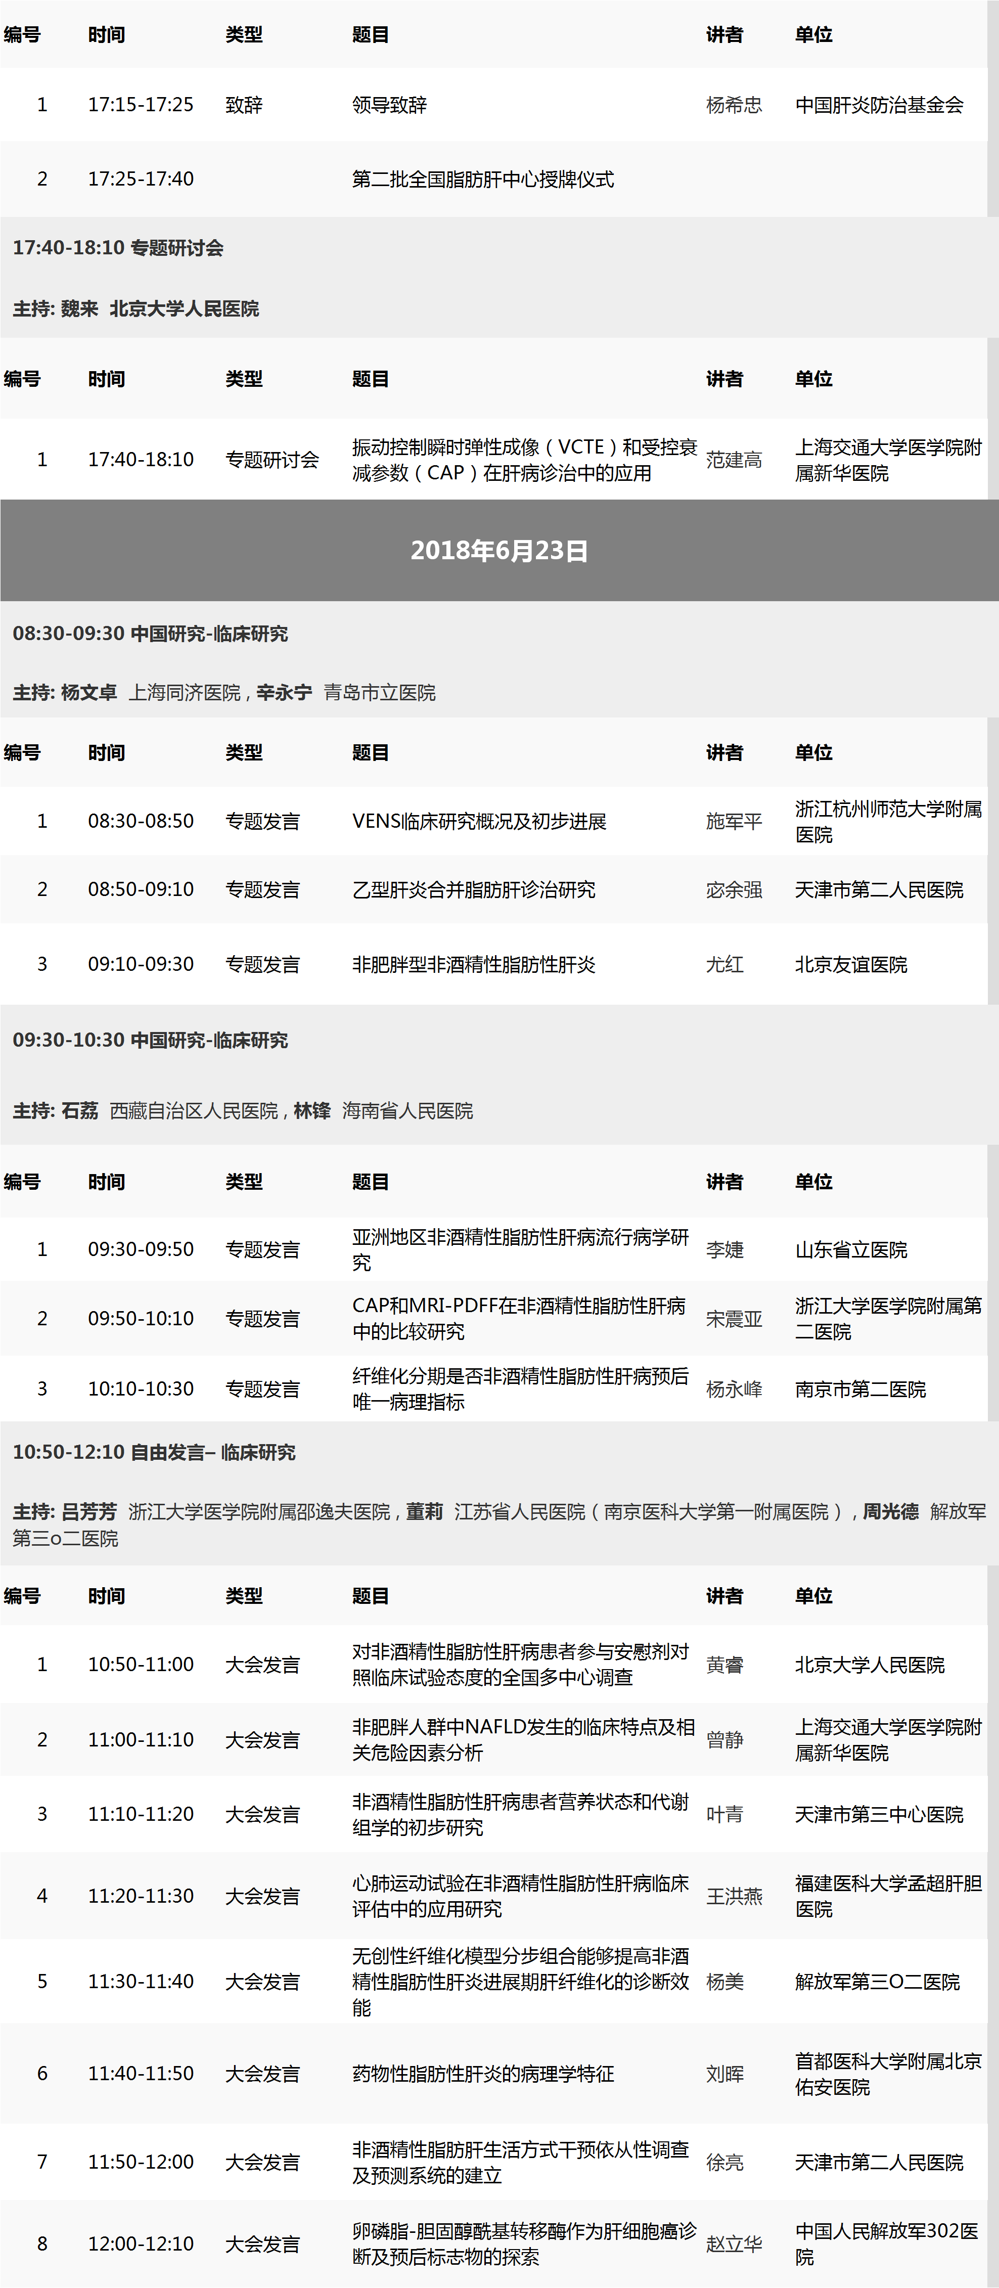This screenshot has height=2288, width=999.
Task: Select speaker 叶青
Action: coord(724,1815)
